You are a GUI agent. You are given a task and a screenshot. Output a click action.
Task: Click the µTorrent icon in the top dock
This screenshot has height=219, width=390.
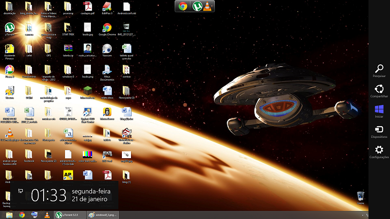[197, 6]
